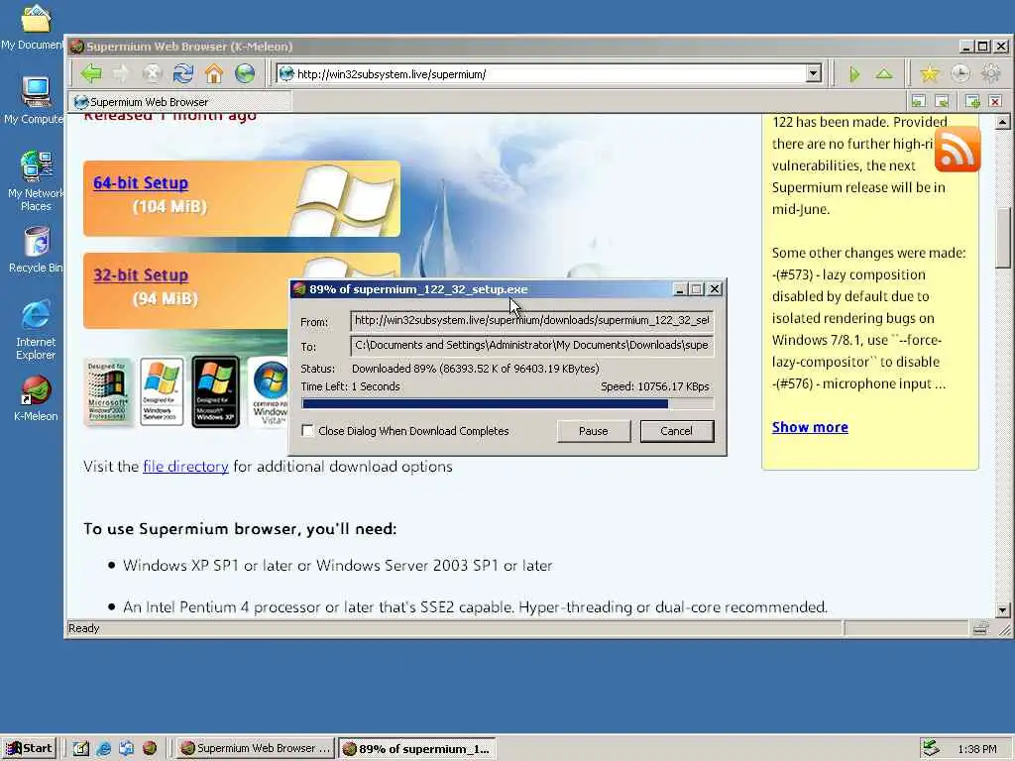1015x761 pixels.
Task: Open the K-Meleon desktop shortcut
Action: [36, 398]
